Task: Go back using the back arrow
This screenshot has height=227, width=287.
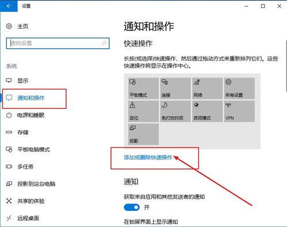Action: click(x=9, y=6)
